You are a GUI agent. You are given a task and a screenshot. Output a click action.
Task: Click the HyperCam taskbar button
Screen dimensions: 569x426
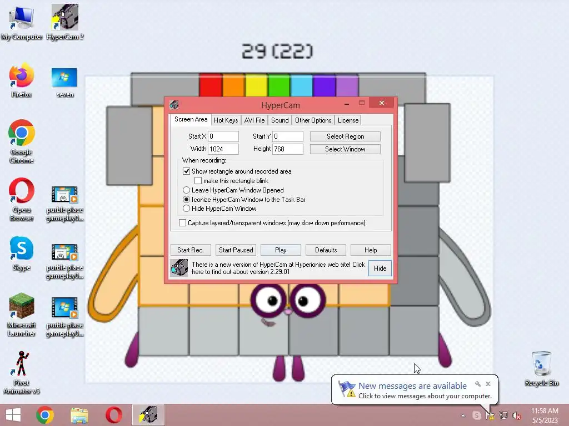148,415
